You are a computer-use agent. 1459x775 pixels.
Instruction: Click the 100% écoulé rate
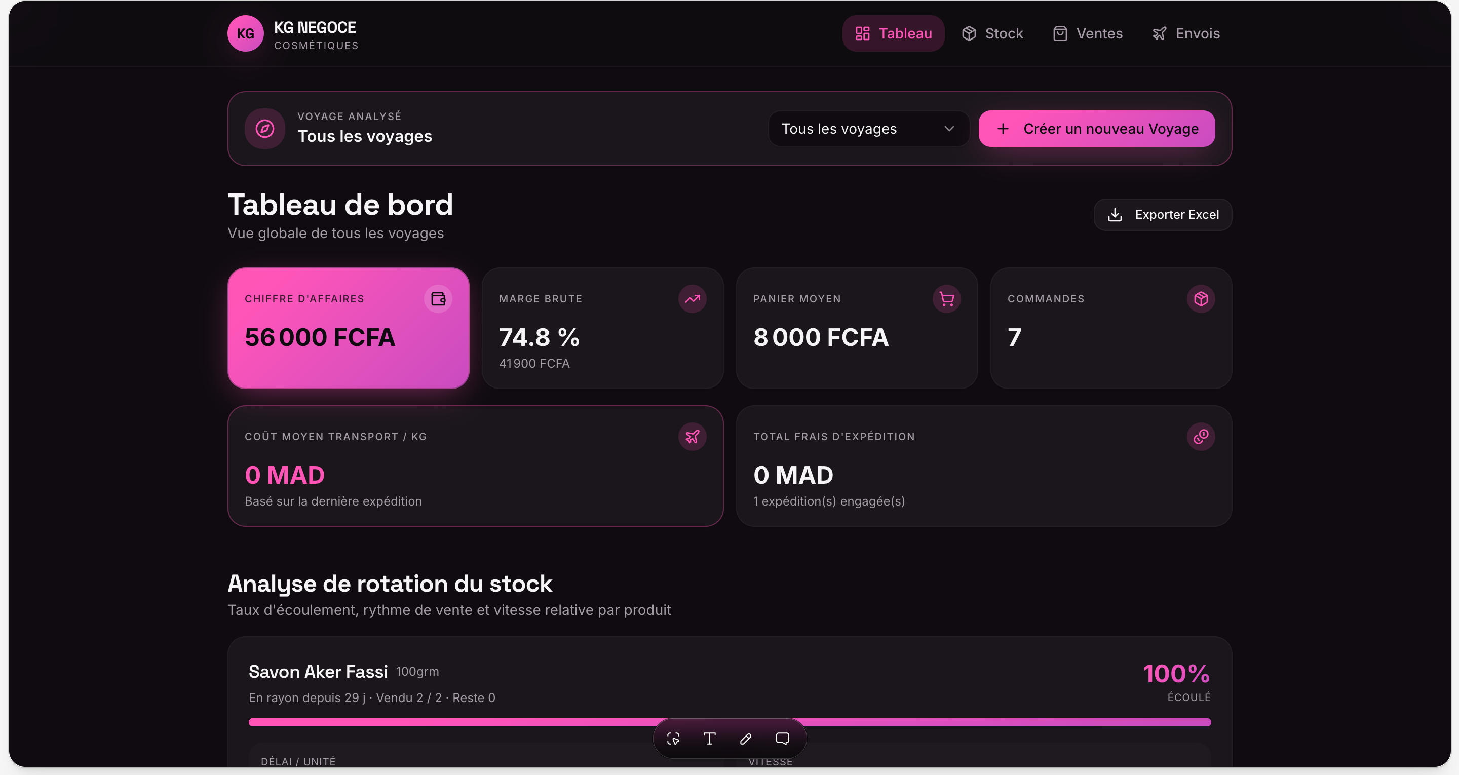click(x=1177, y=673)
